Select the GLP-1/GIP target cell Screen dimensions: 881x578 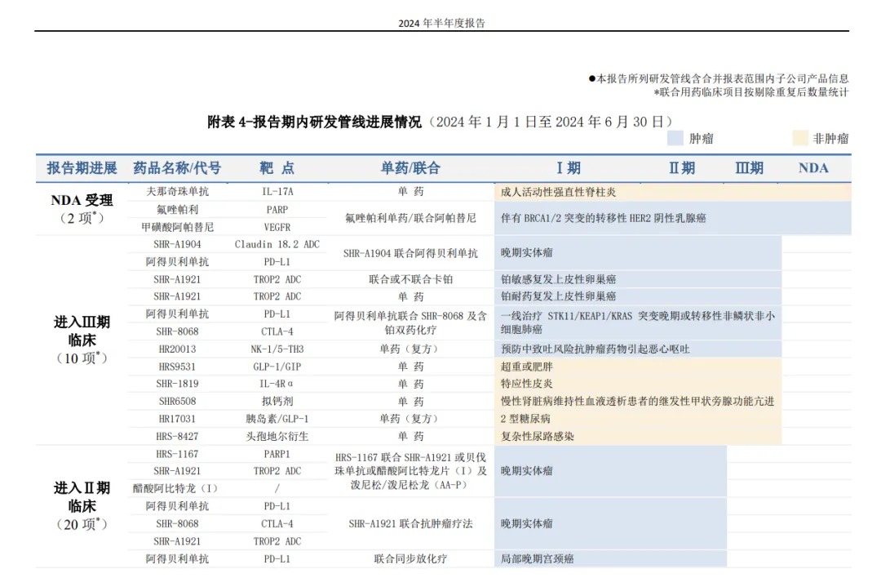pyautogui.click(x=277, y=367)
